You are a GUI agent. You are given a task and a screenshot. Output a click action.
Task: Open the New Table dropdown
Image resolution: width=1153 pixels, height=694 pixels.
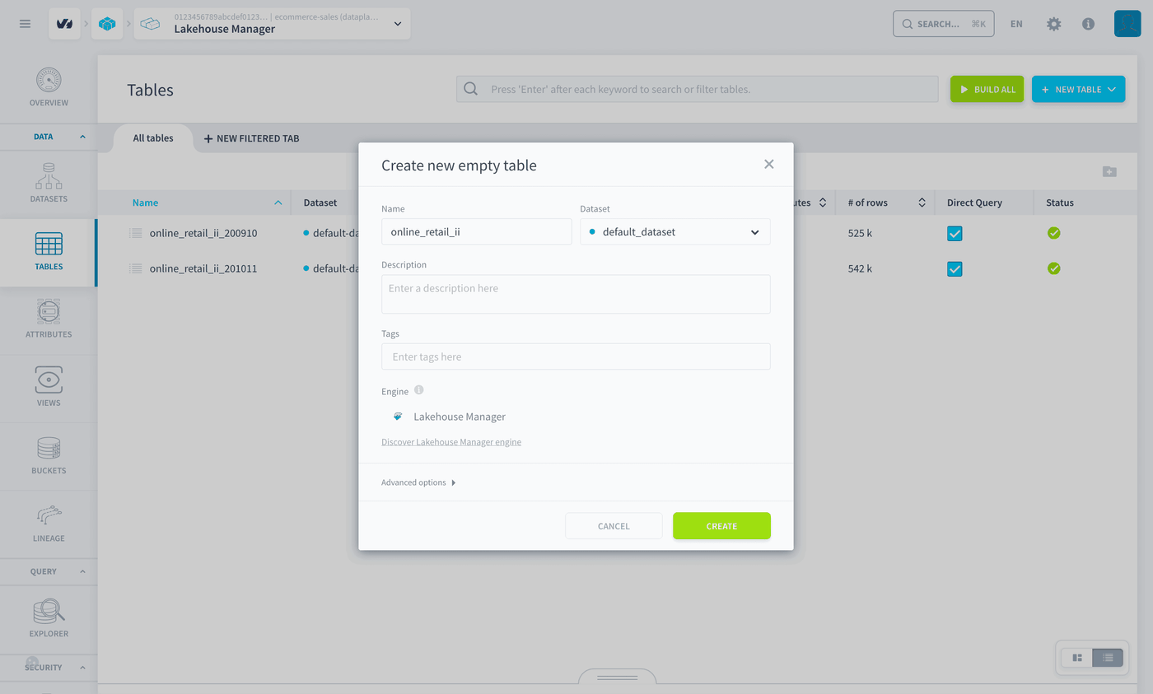[x=1078, y=89]
